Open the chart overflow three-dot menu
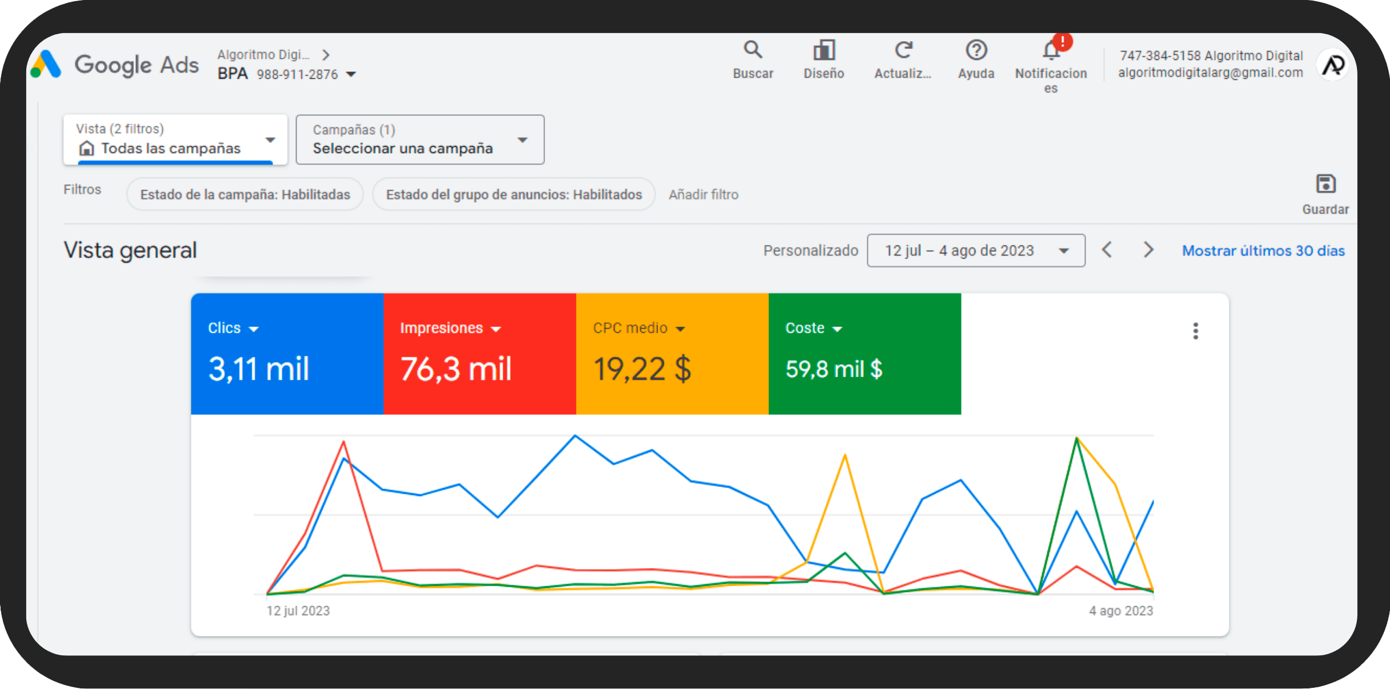Image resolution: width=1390 pixels, height=689 pixels. (1195, 331)
